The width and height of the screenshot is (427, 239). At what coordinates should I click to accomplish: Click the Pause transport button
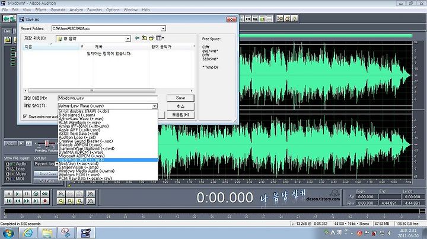point(27,193)
